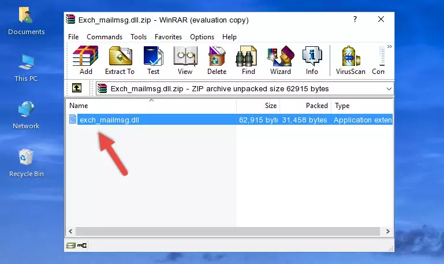Image resolution: width=444 pixels, height=264 pixels.
Task: Click the horizontal scrollbar track
Action: tap(227, 231)
